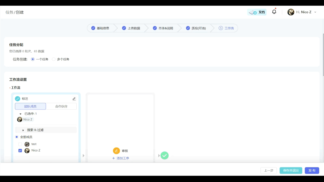Image resolution: width=324 pixels, height=182 pixels.
Task: Collapse the 已选中: 1 list
Action: pyautogui.click(x=21, y=114)
